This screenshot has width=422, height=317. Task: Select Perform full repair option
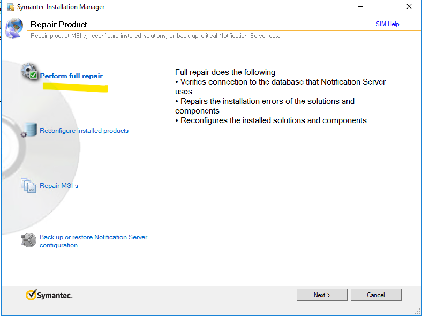(71, 76)
